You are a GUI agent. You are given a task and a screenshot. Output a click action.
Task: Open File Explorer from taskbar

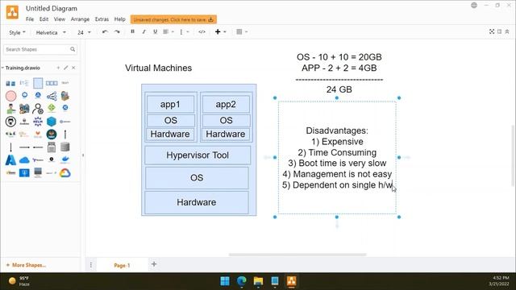tap(258, 281)
